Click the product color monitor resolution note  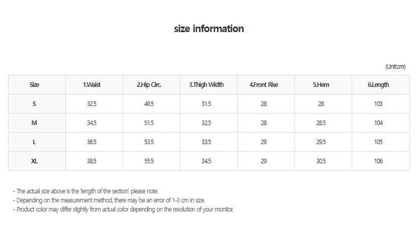[123, 210]
